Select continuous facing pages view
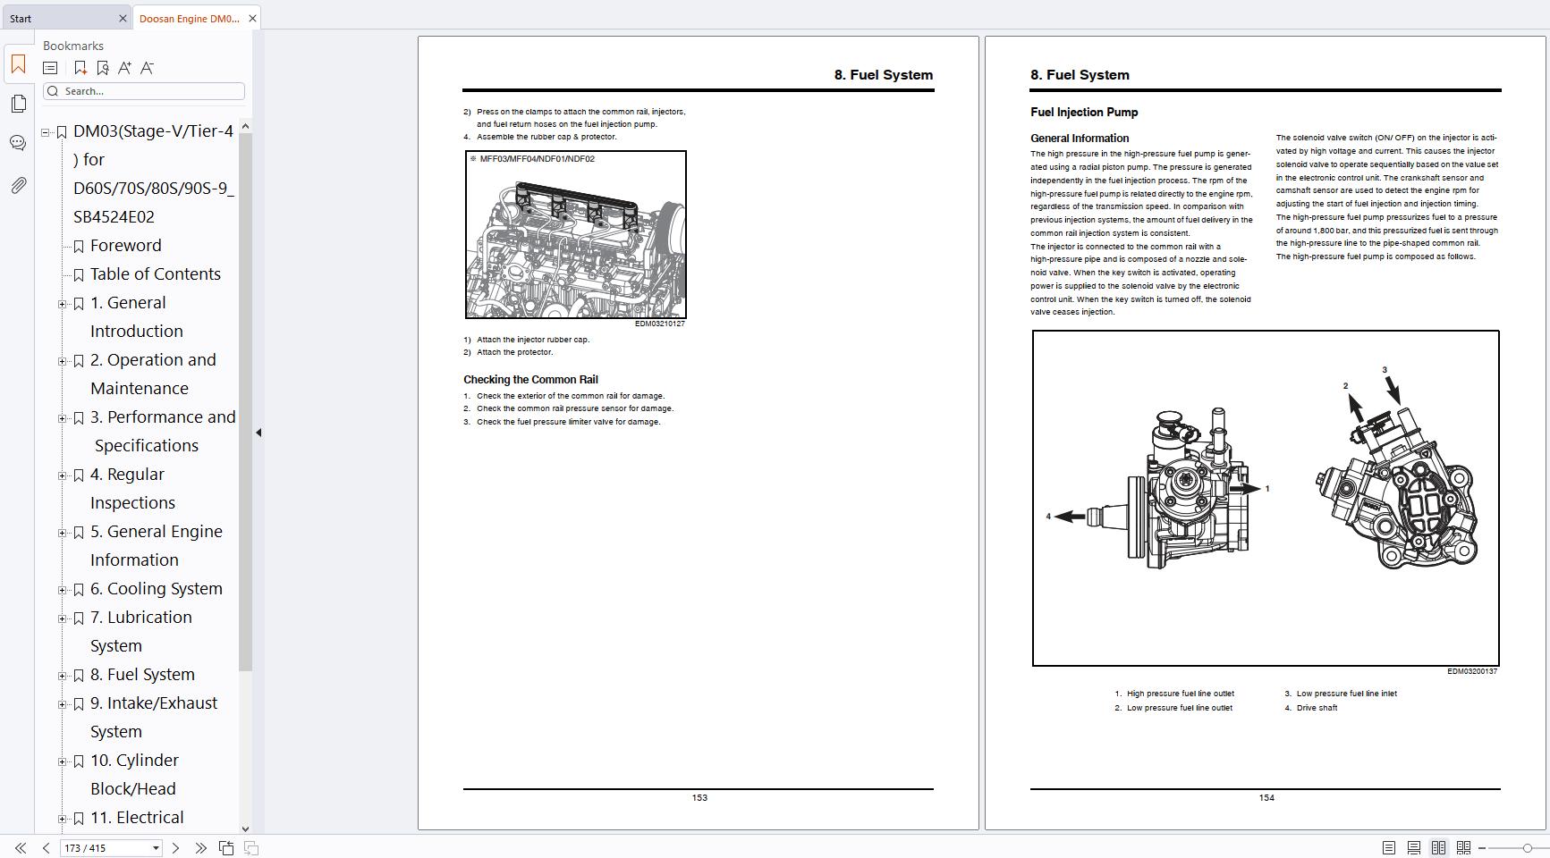Viewport: 1550px width, 858px height. pos(1464,848)
